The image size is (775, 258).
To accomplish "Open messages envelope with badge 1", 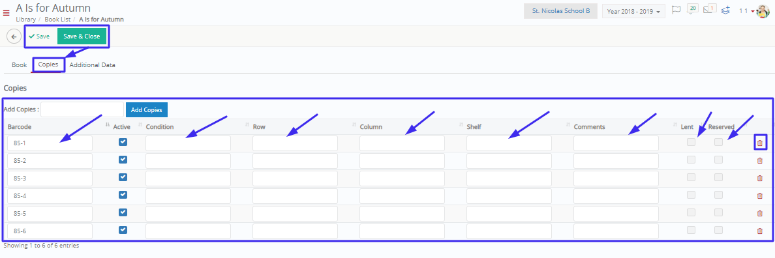I will (x=710, y=9).
